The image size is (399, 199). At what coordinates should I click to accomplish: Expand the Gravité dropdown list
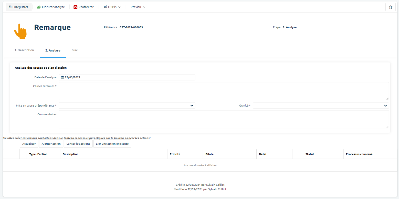coord(321,106)
